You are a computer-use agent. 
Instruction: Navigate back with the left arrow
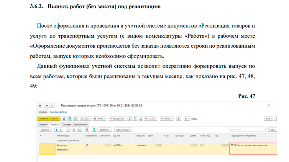[47, 106]
